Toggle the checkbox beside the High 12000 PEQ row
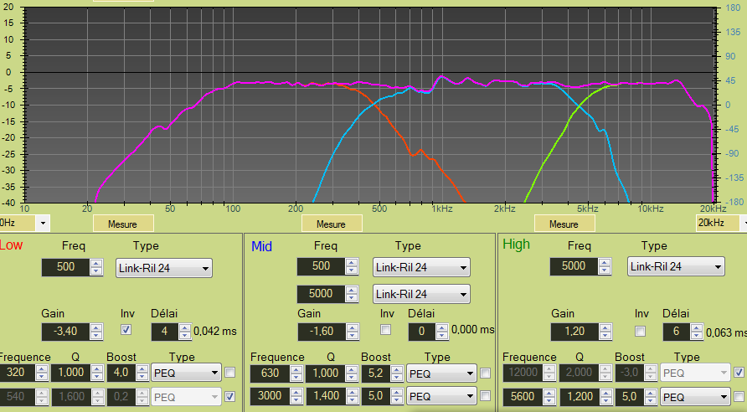 (738, 373)
